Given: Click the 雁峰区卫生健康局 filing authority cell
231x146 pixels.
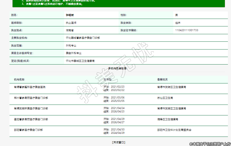Looking at the screenshot, I should point(167,119).
